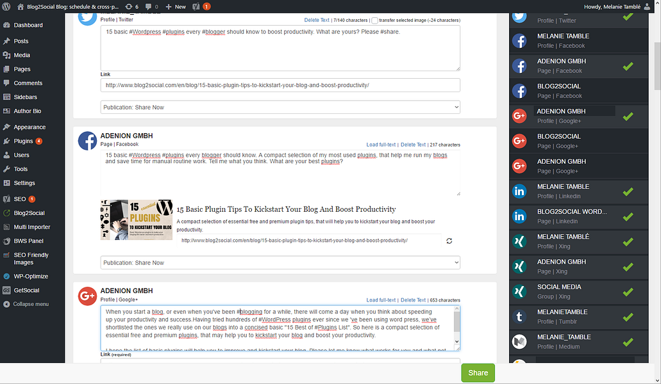
Task: Select the Tumblr icon for MELANIETAMBLE profile
Action: pyautogui.click(x=519, y=316)
